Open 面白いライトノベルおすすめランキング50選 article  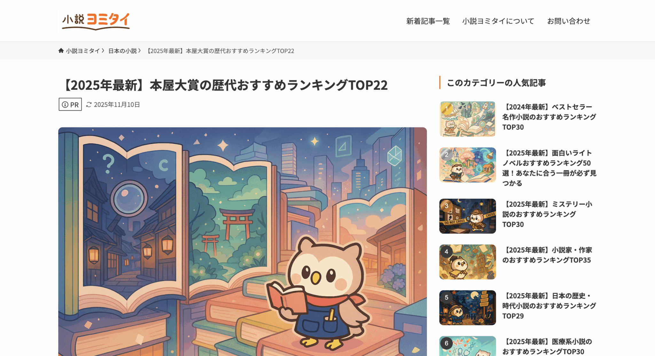[549, 168]
